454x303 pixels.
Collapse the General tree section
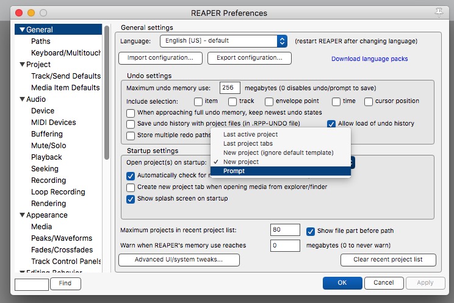click(22, 29)
